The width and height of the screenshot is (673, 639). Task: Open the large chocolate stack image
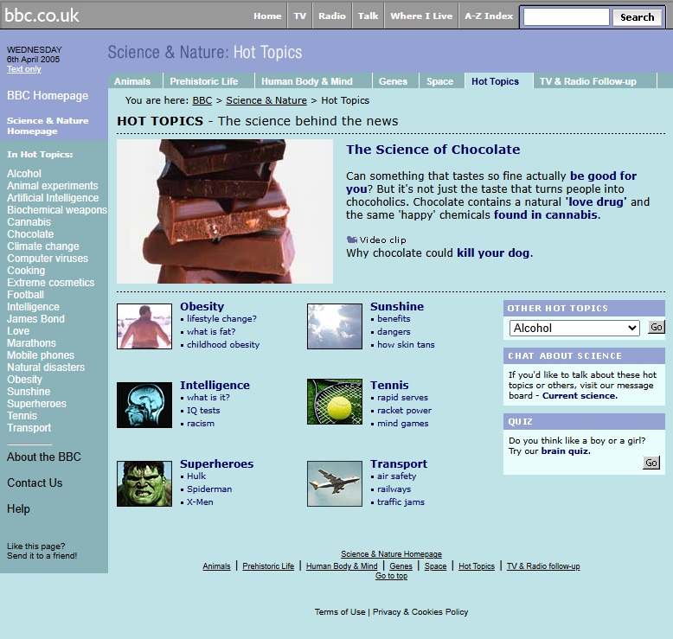pos(225,212)
